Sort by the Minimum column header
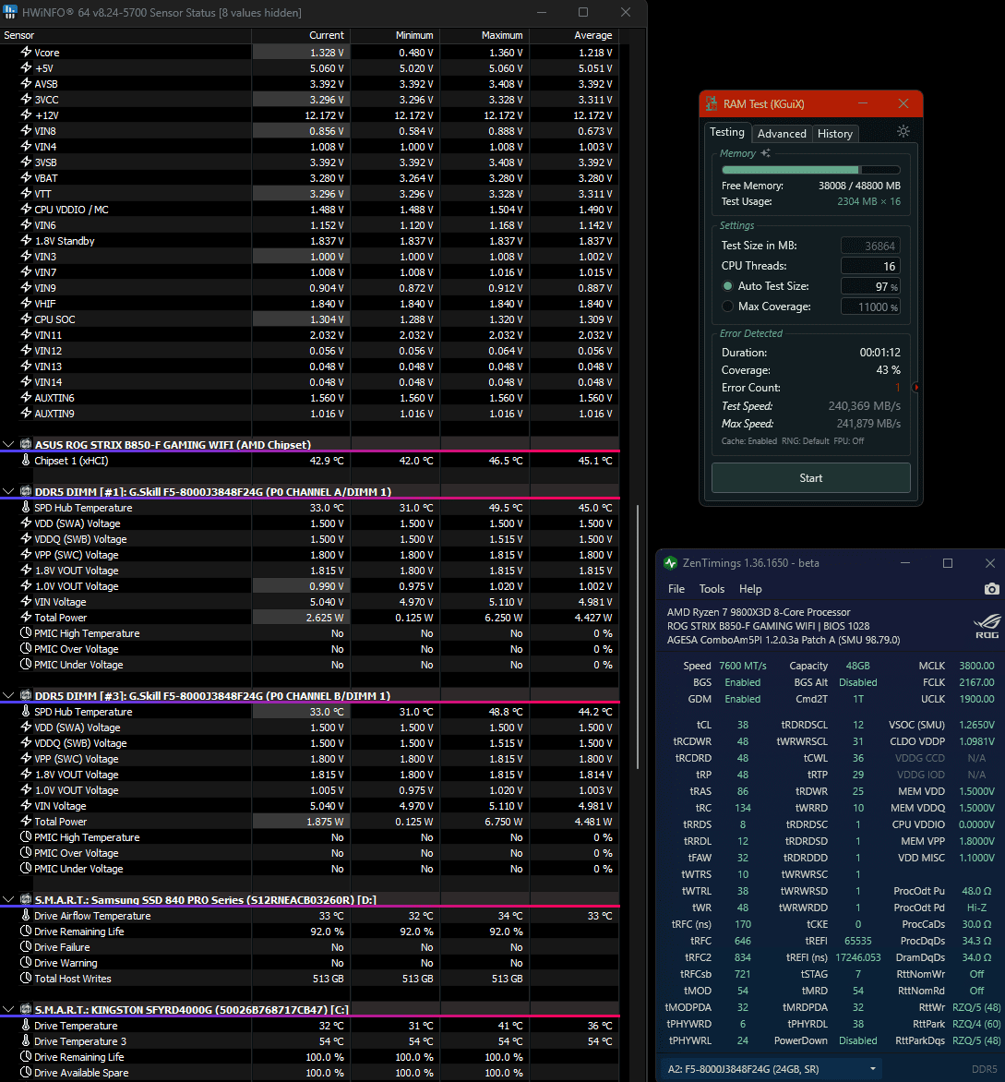 pos(395,35)
